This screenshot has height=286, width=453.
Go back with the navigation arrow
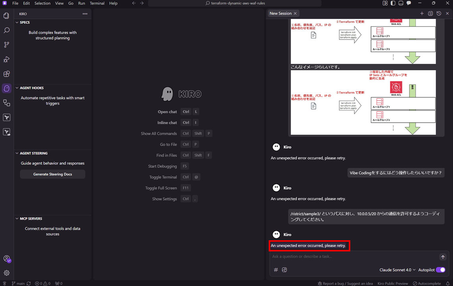134,3
